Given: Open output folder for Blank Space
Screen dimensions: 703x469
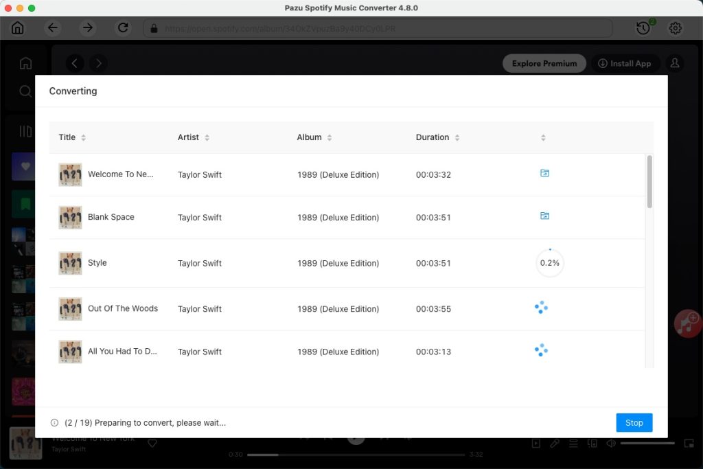Looking at the screenshot, I should 544,216.
